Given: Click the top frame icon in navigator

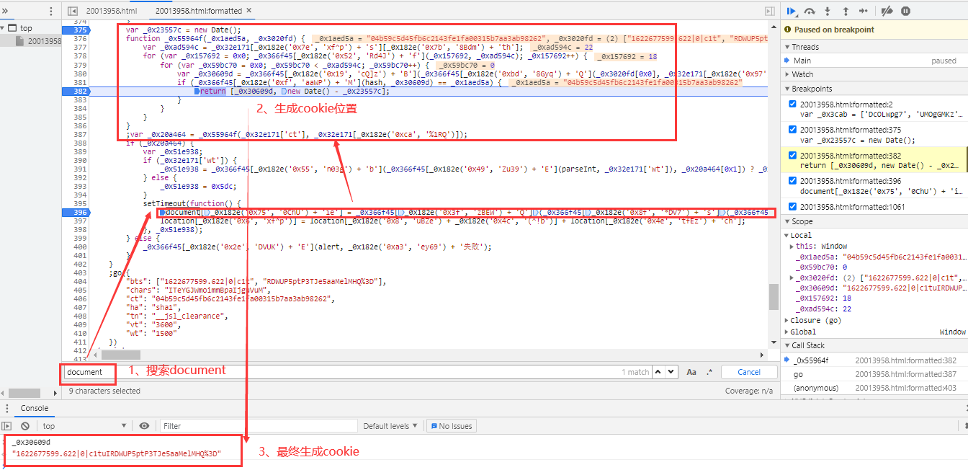Looking at the screenshot, I should [14, 28].
